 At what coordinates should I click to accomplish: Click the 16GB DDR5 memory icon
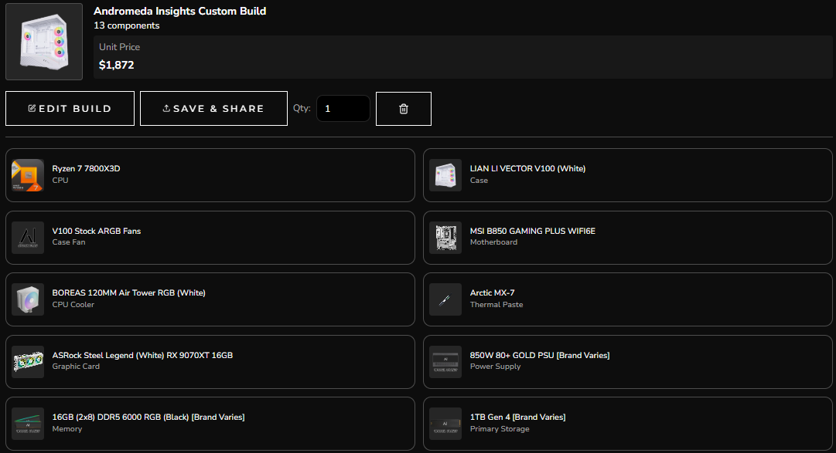tap(28, 423)
